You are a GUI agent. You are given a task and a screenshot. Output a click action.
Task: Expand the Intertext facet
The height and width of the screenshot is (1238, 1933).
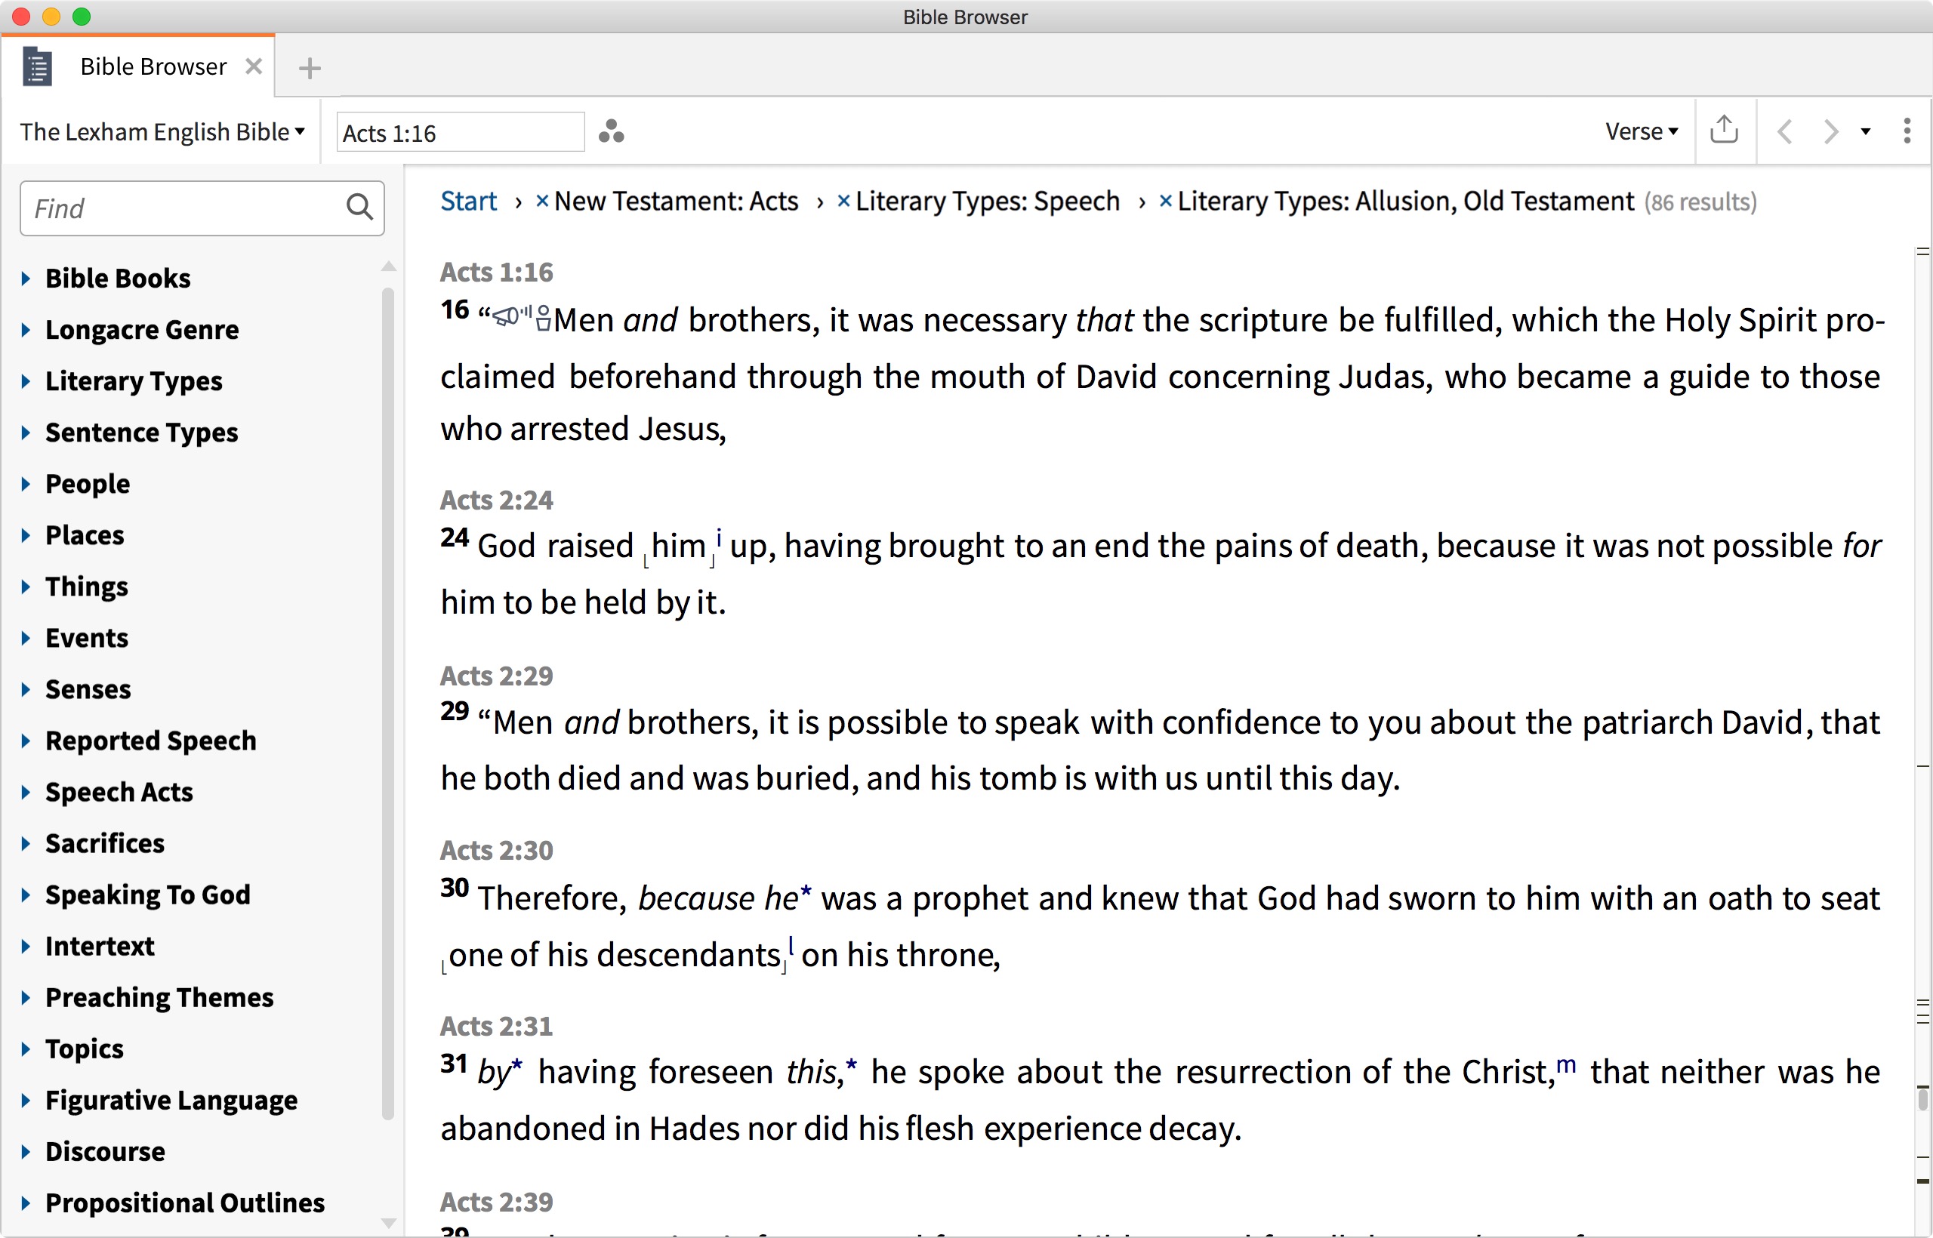click(x=25, y=946)
